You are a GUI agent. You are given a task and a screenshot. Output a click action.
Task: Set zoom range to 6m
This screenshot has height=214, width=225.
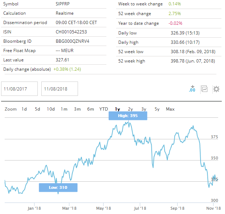click(91, 109)
